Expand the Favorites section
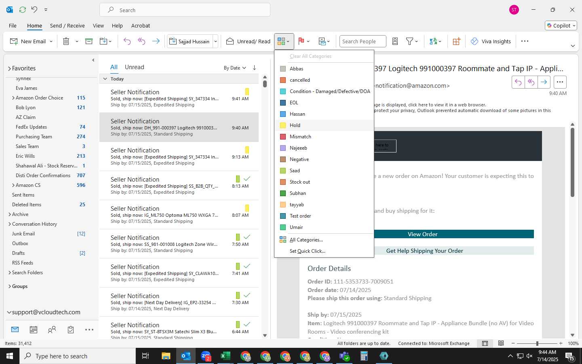Viewport: 582px width, 364px height. [9, 68]
